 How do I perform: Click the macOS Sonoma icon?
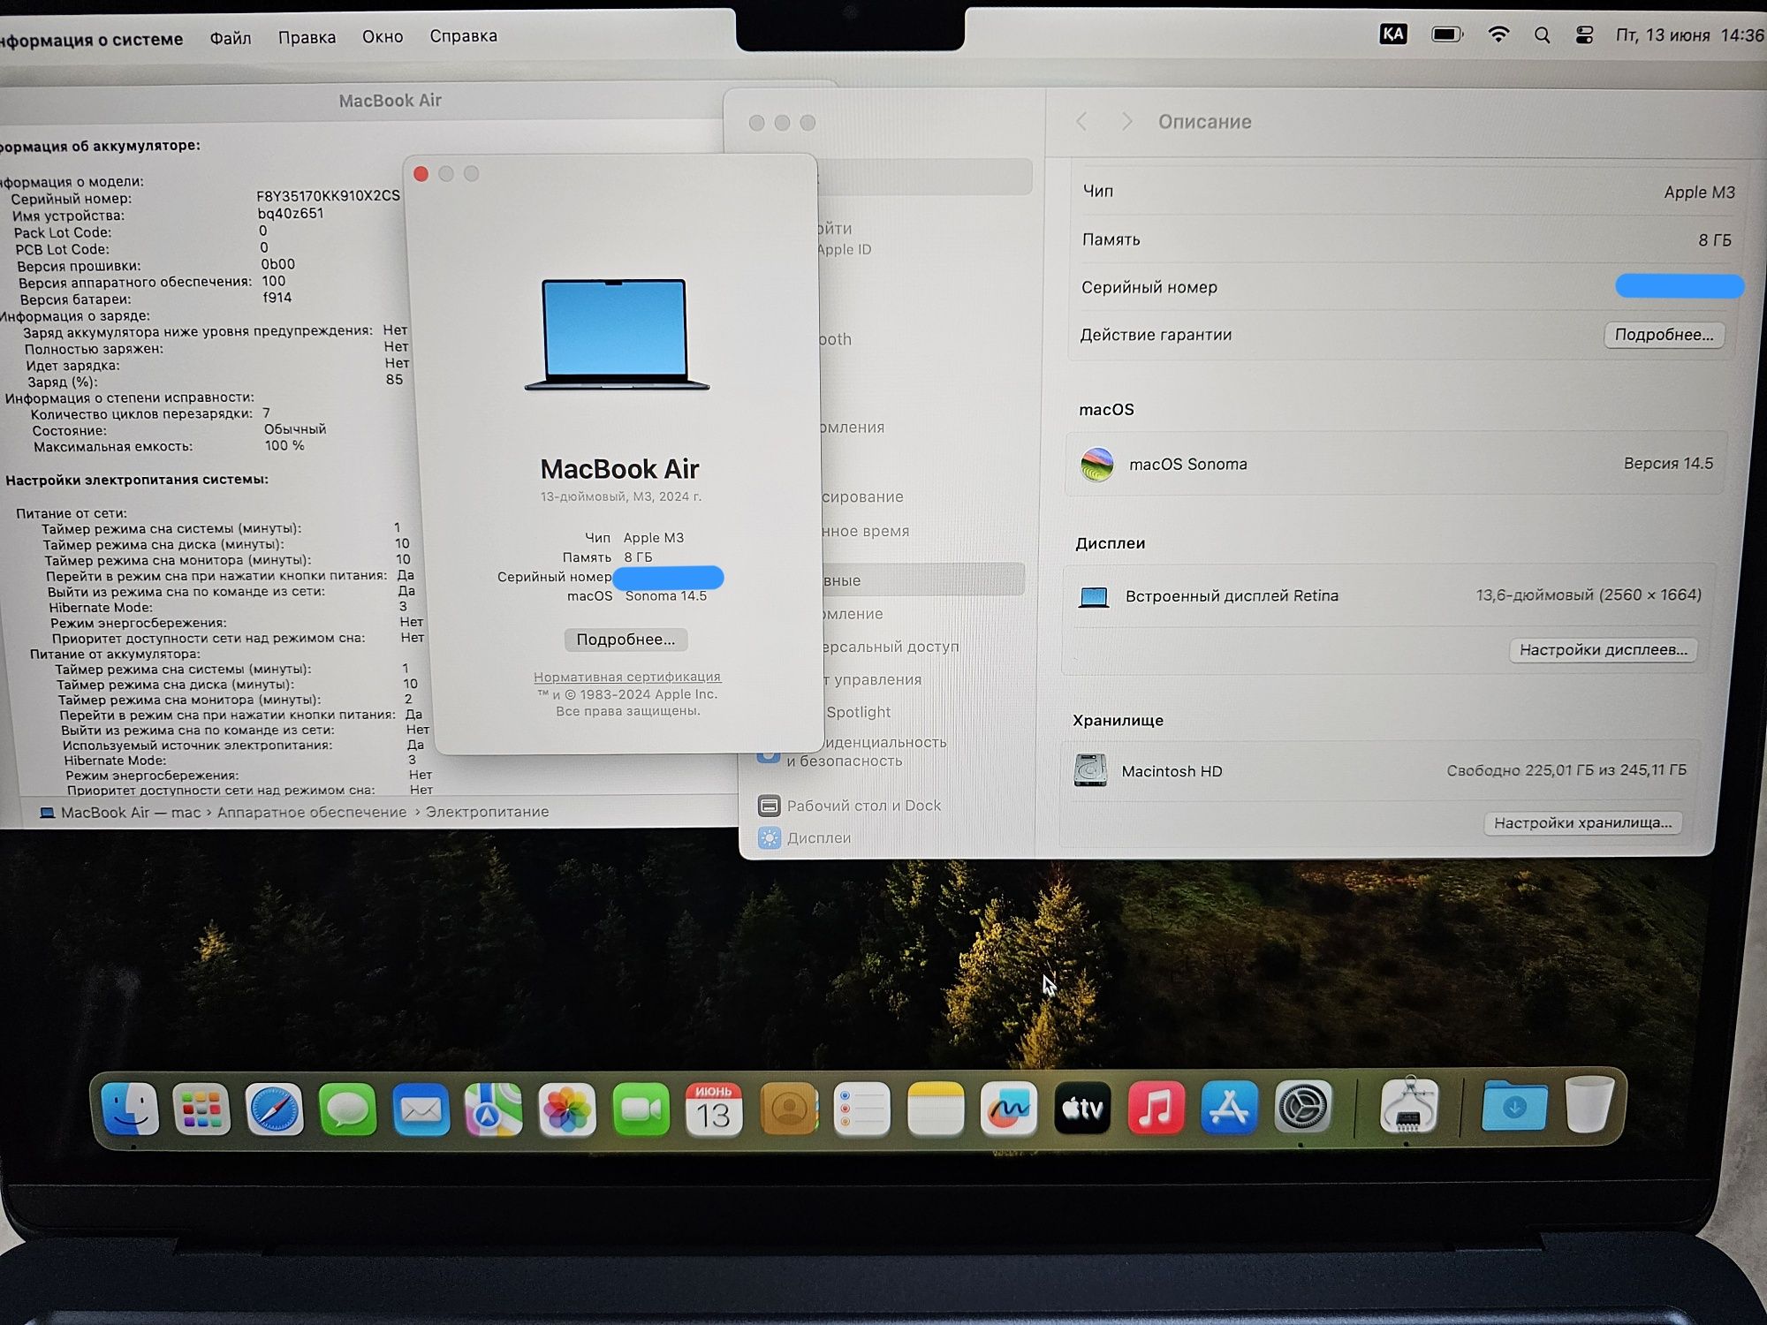(x=1097, y=465)
